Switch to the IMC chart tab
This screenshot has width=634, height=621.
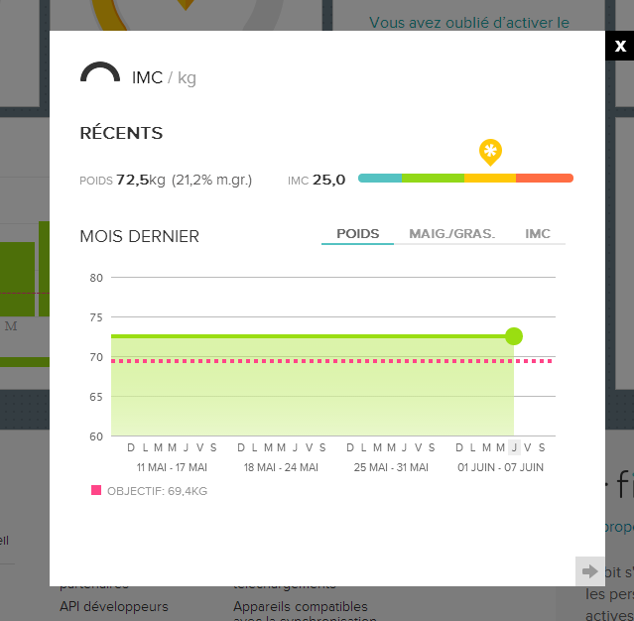(x=538, y=234)
